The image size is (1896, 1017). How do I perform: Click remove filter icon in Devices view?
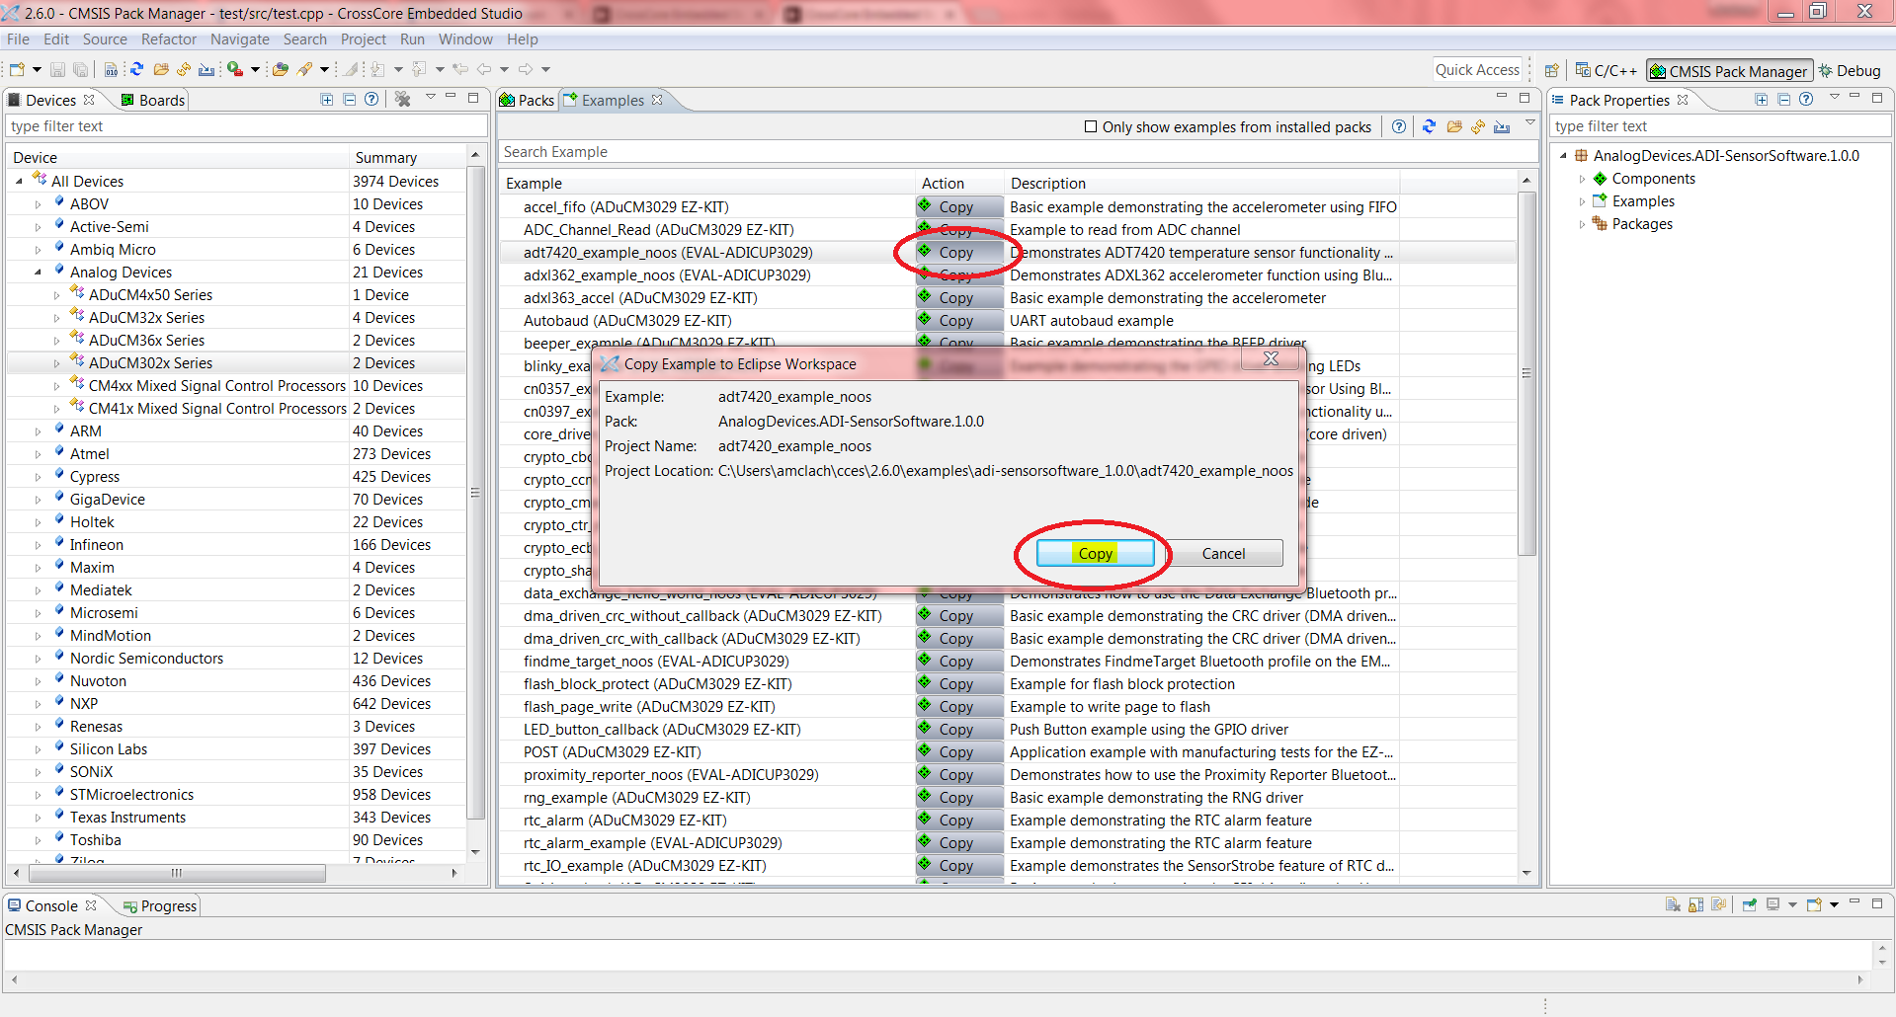click(403, 99)
